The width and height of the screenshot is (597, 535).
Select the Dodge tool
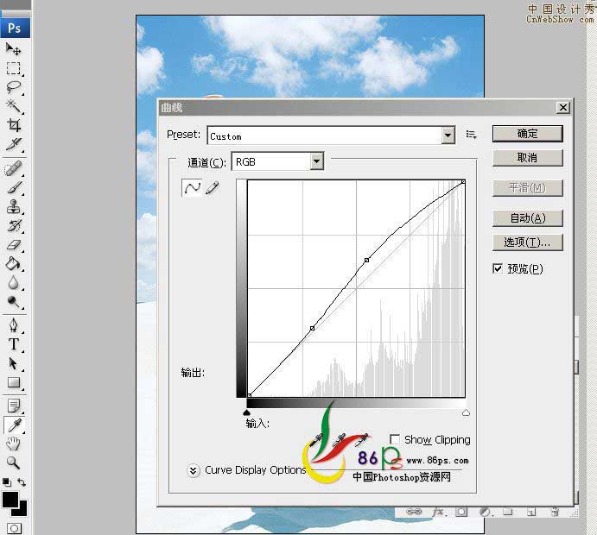point(14,302)
